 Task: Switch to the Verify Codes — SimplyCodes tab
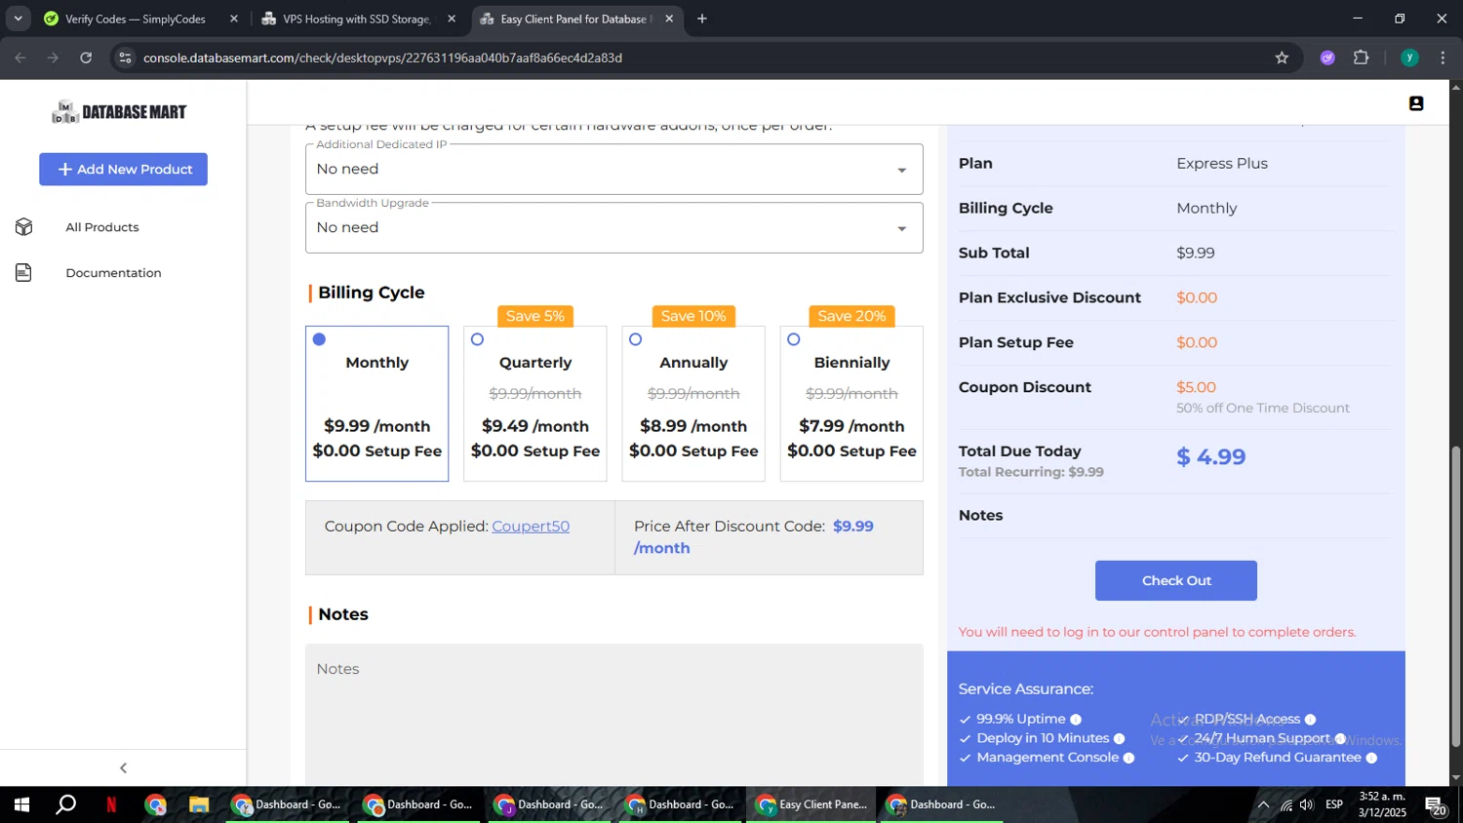tap(135, 19)
